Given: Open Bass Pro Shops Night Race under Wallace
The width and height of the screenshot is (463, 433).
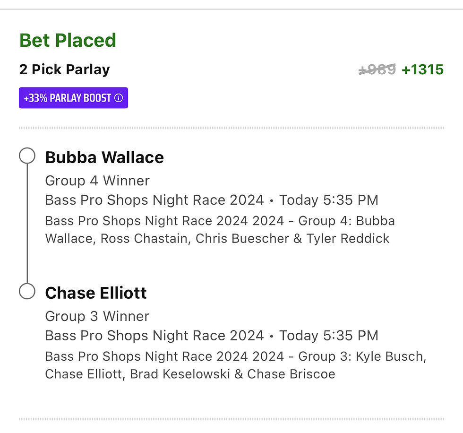Looking at the screenshot, I should [154, 200].
